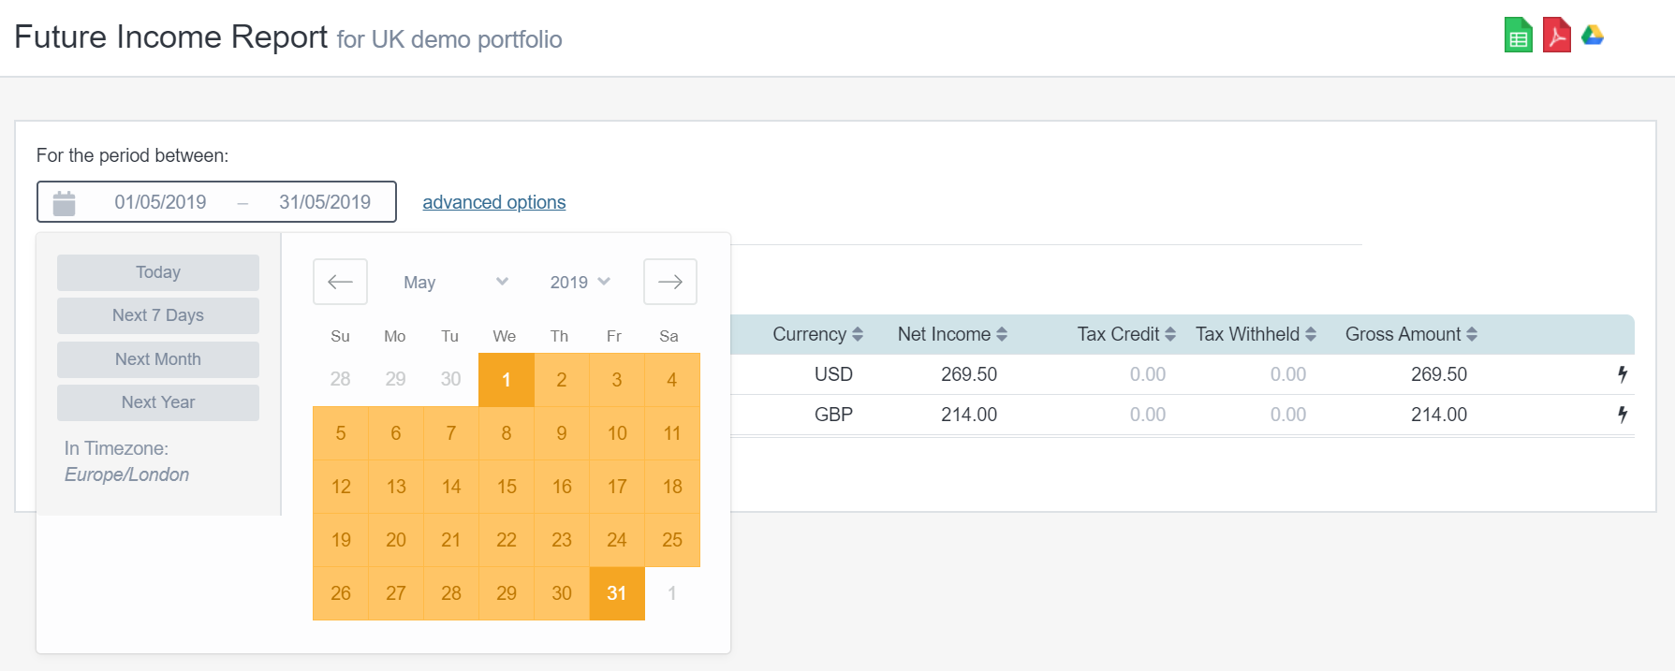Pick May 10 in the calendar
This screenshot has width=1675, height=671.
(617, 433)
